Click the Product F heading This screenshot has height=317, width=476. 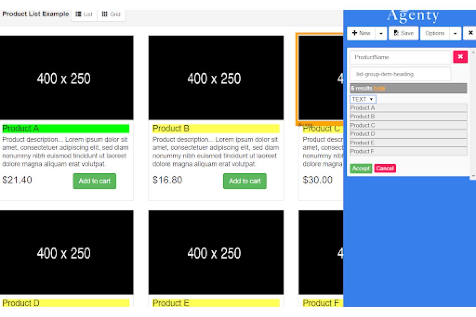pos(323,303)
